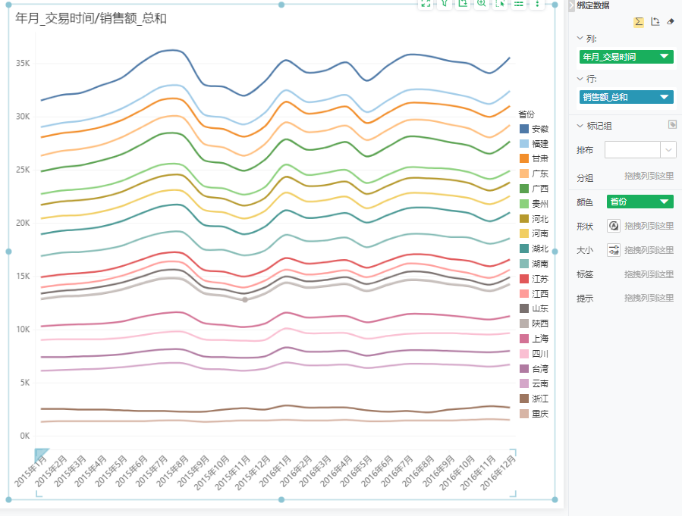Click the export chart icon
Viewport: 682px width, 516px height.
click(463, 4)
